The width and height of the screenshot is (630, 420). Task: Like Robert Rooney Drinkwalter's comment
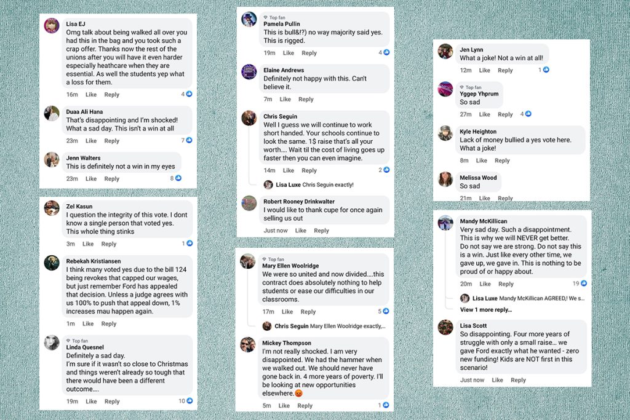pyautogui.click(x=300, y=231)
